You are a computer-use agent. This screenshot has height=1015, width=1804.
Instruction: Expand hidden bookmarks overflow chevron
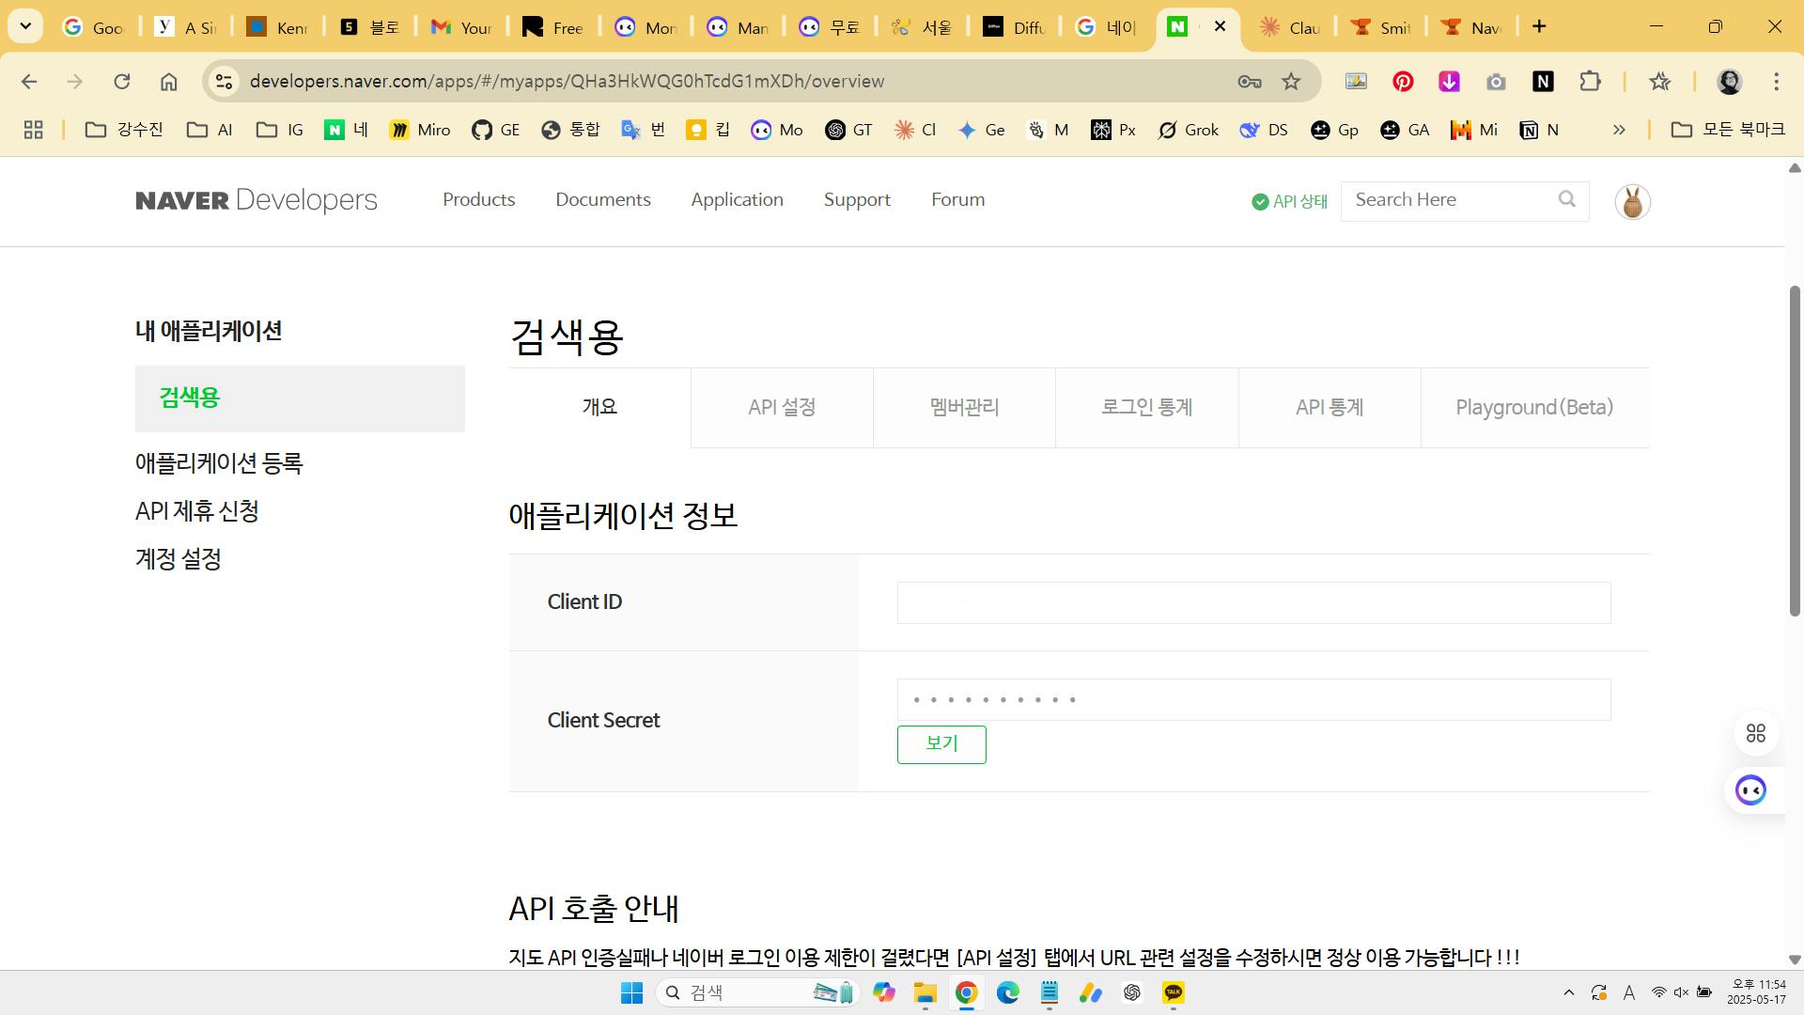click(1619, 130)
